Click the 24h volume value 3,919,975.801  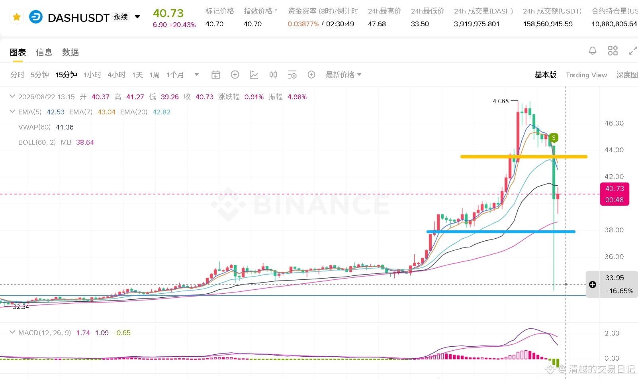point(477,24)
